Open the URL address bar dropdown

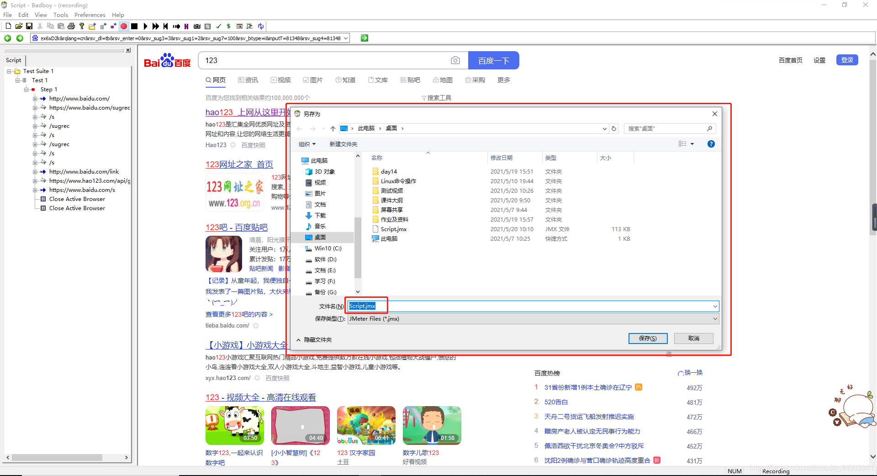(x=346, y=38)
